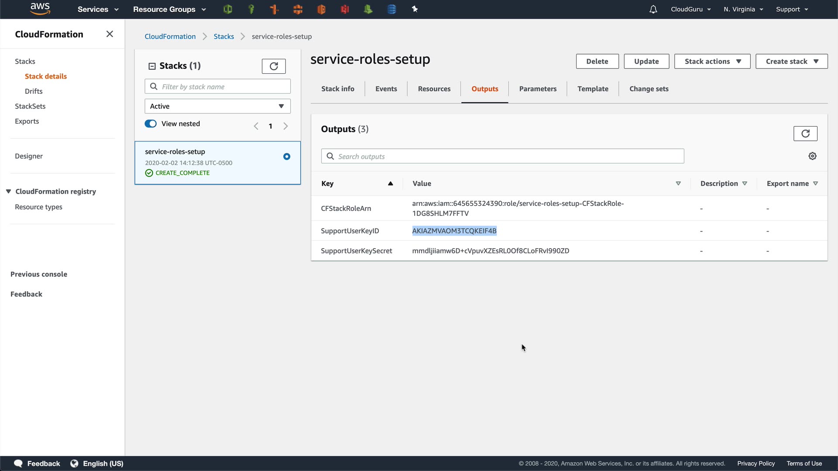Refresh the Stacks list
This screenshot has width=838, height=471.
274,66
